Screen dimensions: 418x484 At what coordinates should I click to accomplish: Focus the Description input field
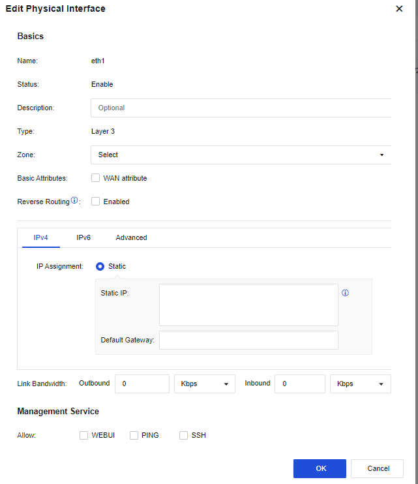click(x=240, y=108)
